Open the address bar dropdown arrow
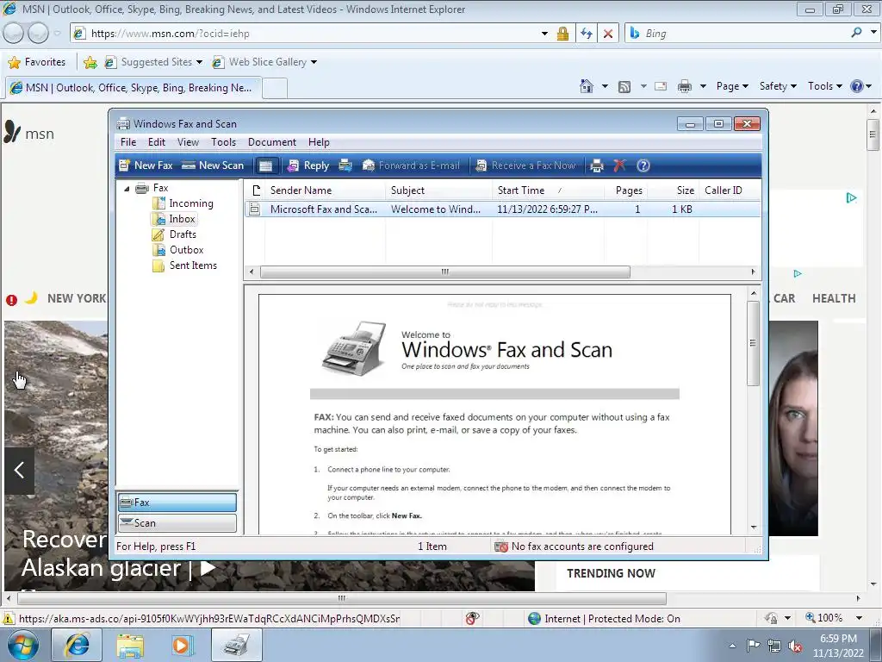Screen dimensions: 882x662 tap(544, 34)
